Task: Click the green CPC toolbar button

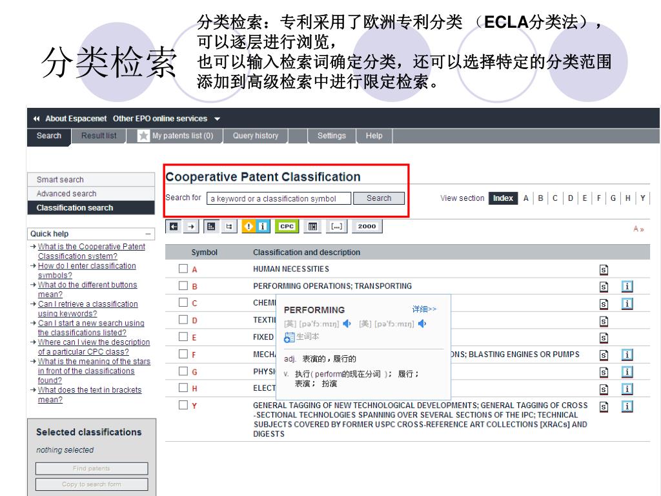Action: (x=287, y=227)
